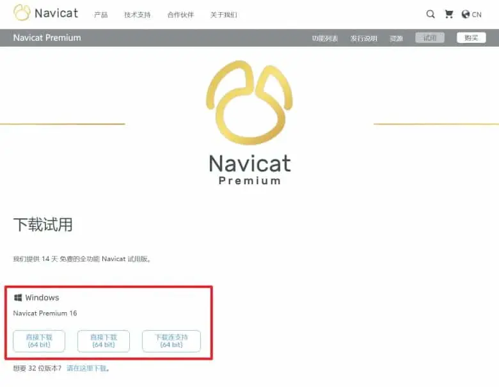Image resolution: width=499 pixels, height=387 pixels.
Task: Click the globe language icon
Action: [x=466, y=14]
